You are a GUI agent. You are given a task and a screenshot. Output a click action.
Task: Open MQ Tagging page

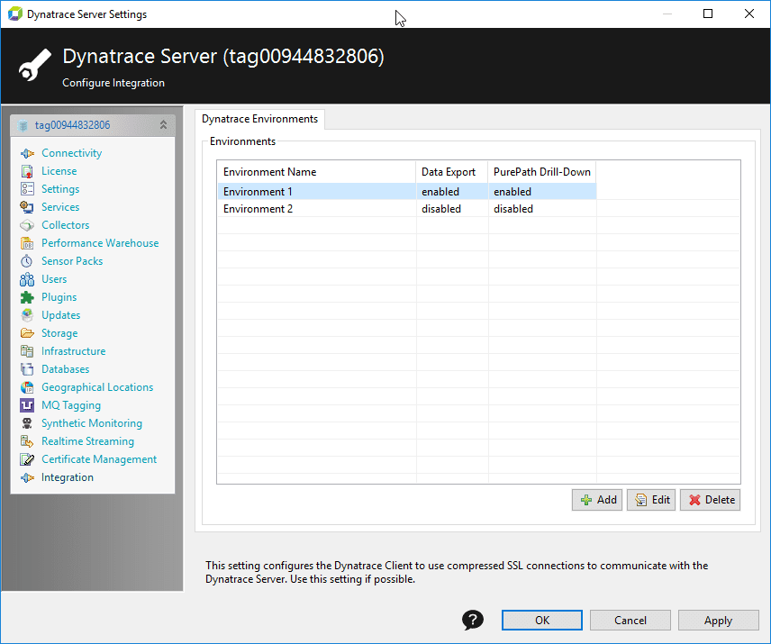71,405
